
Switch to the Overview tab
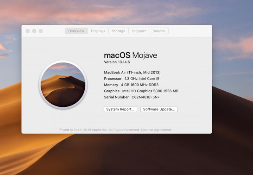pyautogui.click(x=76, y=31)
